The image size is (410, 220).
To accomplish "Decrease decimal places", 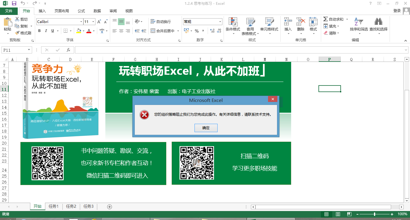I will 219,31.
